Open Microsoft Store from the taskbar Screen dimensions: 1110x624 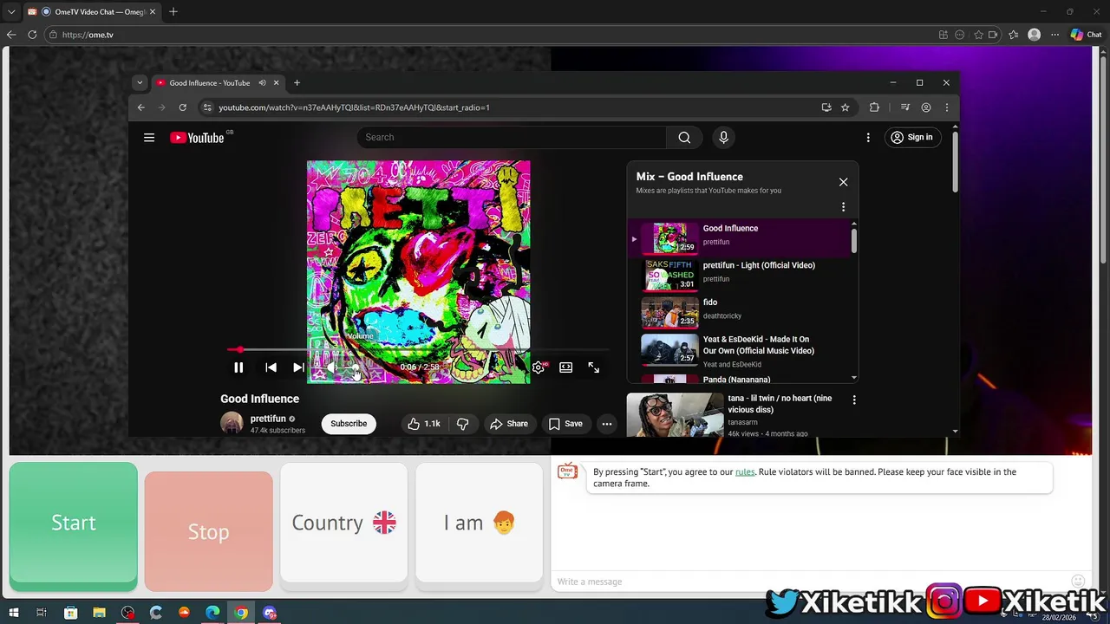click(71, 613)
